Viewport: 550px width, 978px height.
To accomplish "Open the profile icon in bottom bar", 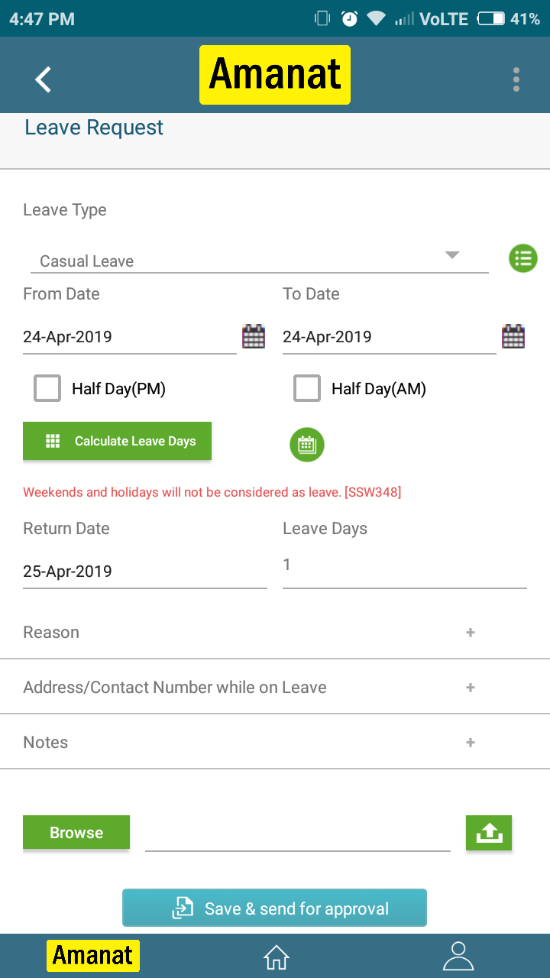I will pyautogui.click(x=458, y=956).
